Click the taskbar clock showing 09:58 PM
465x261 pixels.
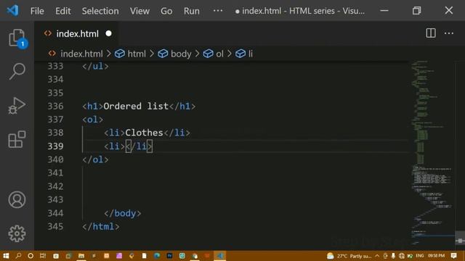click(436, 256)
